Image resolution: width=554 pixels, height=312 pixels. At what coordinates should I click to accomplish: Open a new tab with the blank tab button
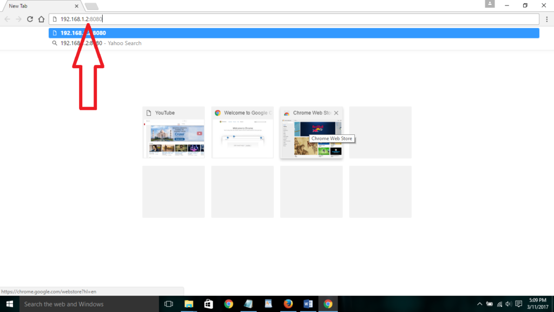point(91,6)
